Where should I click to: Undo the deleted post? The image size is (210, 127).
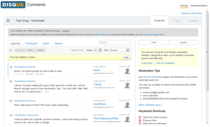[x=126, y=57]
